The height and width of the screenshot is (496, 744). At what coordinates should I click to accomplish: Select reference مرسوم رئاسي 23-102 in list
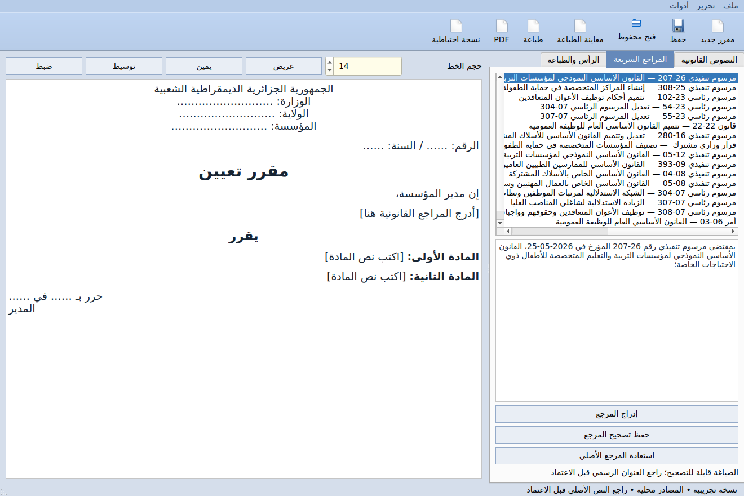tap(621, 97)
